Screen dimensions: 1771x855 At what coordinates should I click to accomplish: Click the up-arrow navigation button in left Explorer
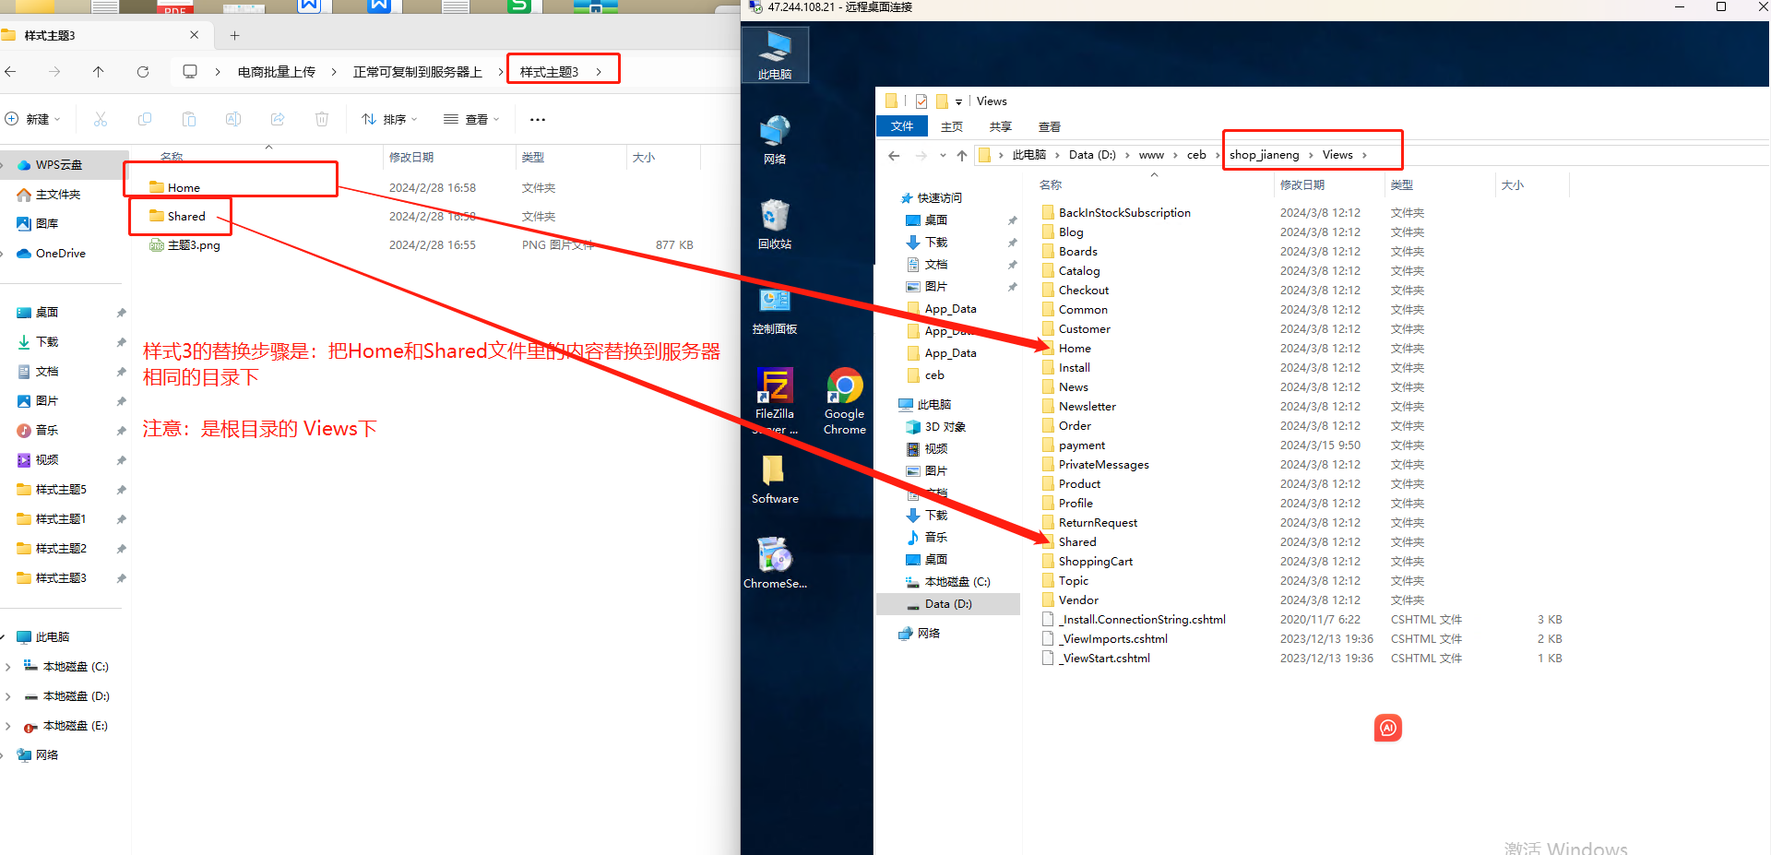(x=99, y=72)
